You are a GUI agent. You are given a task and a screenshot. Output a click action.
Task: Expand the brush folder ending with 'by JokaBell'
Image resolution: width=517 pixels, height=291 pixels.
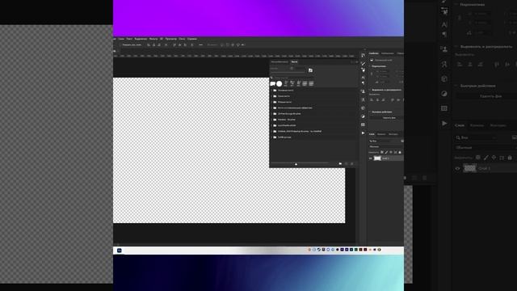coord(271,131)
